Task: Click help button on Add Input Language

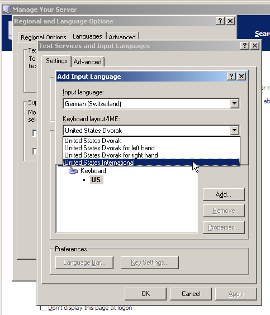Action: [x=231, y=77]
